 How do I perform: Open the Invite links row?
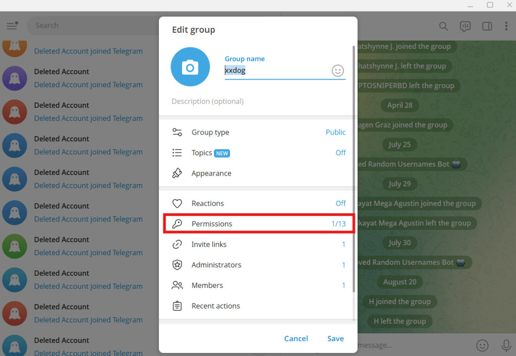258,245
